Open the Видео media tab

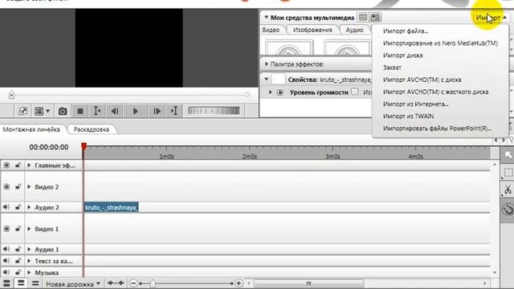pos(271,30)
